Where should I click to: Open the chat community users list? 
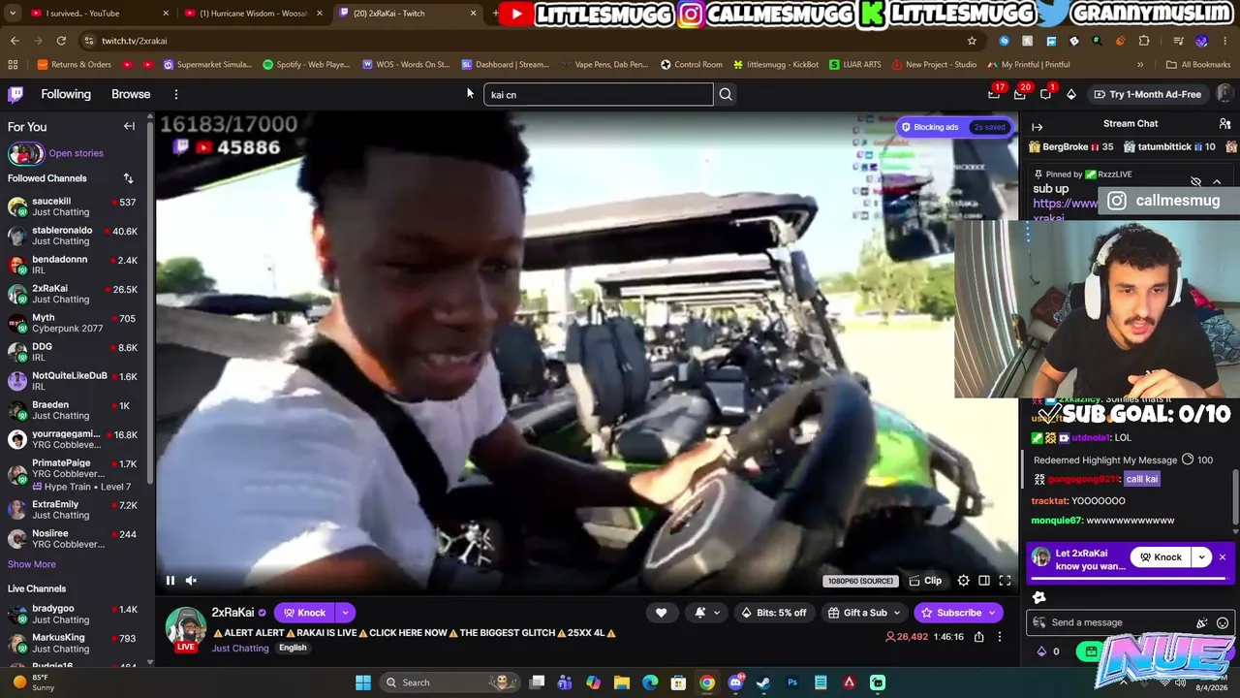(x=1224, y=124)
